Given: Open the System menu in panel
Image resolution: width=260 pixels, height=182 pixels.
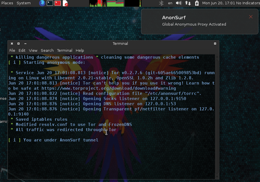Looking at the screenshot, I should point(23,3).
